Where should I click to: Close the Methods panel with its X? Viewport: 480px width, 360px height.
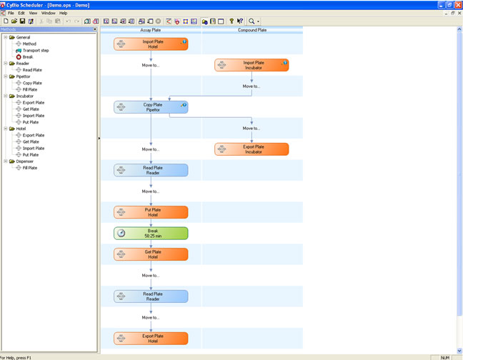95,29
